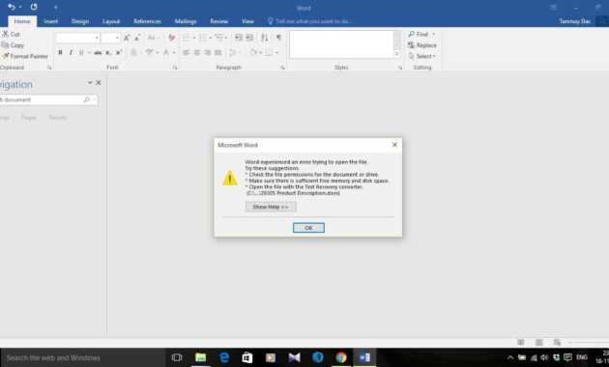Open Google Chrome from taskbar

tap(341, 357)
